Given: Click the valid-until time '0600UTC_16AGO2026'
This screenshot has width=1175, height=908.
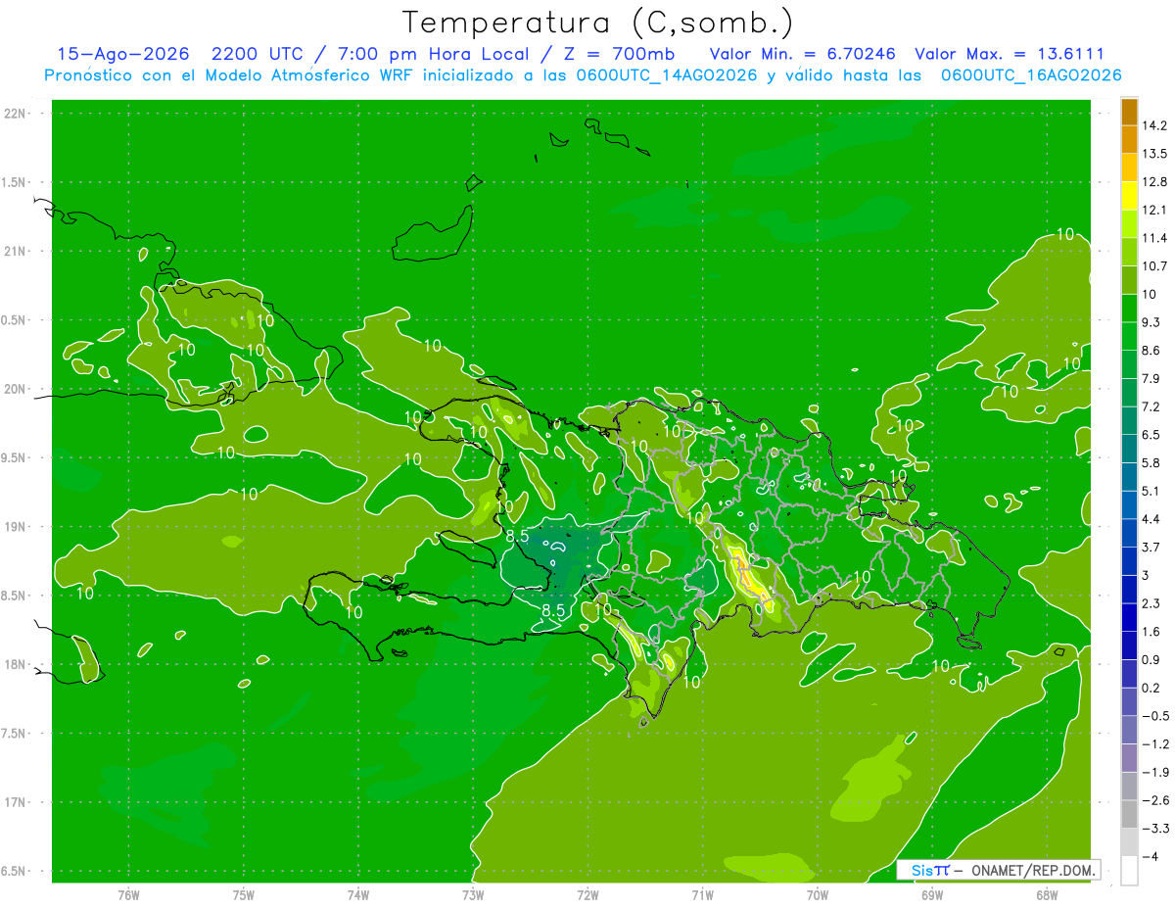Looking at the screenshot, I should pos(1031,75).
